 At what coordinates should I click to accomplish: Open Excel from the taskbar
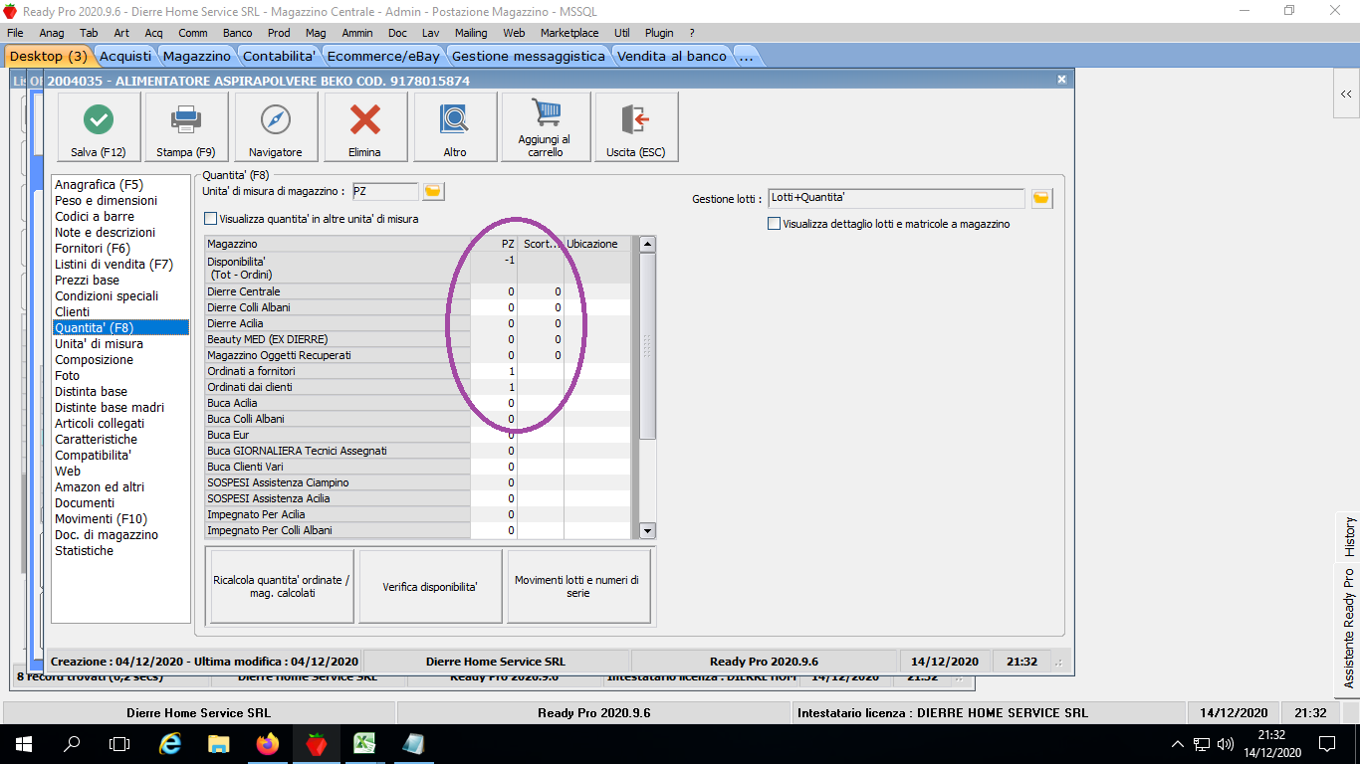tap(364, 743)
